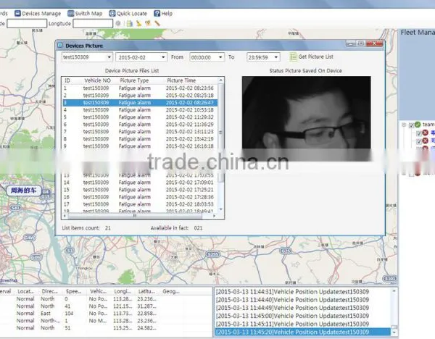Toggle checkbox of second vehicle under team
435x339 pixels.
(419, 142)
